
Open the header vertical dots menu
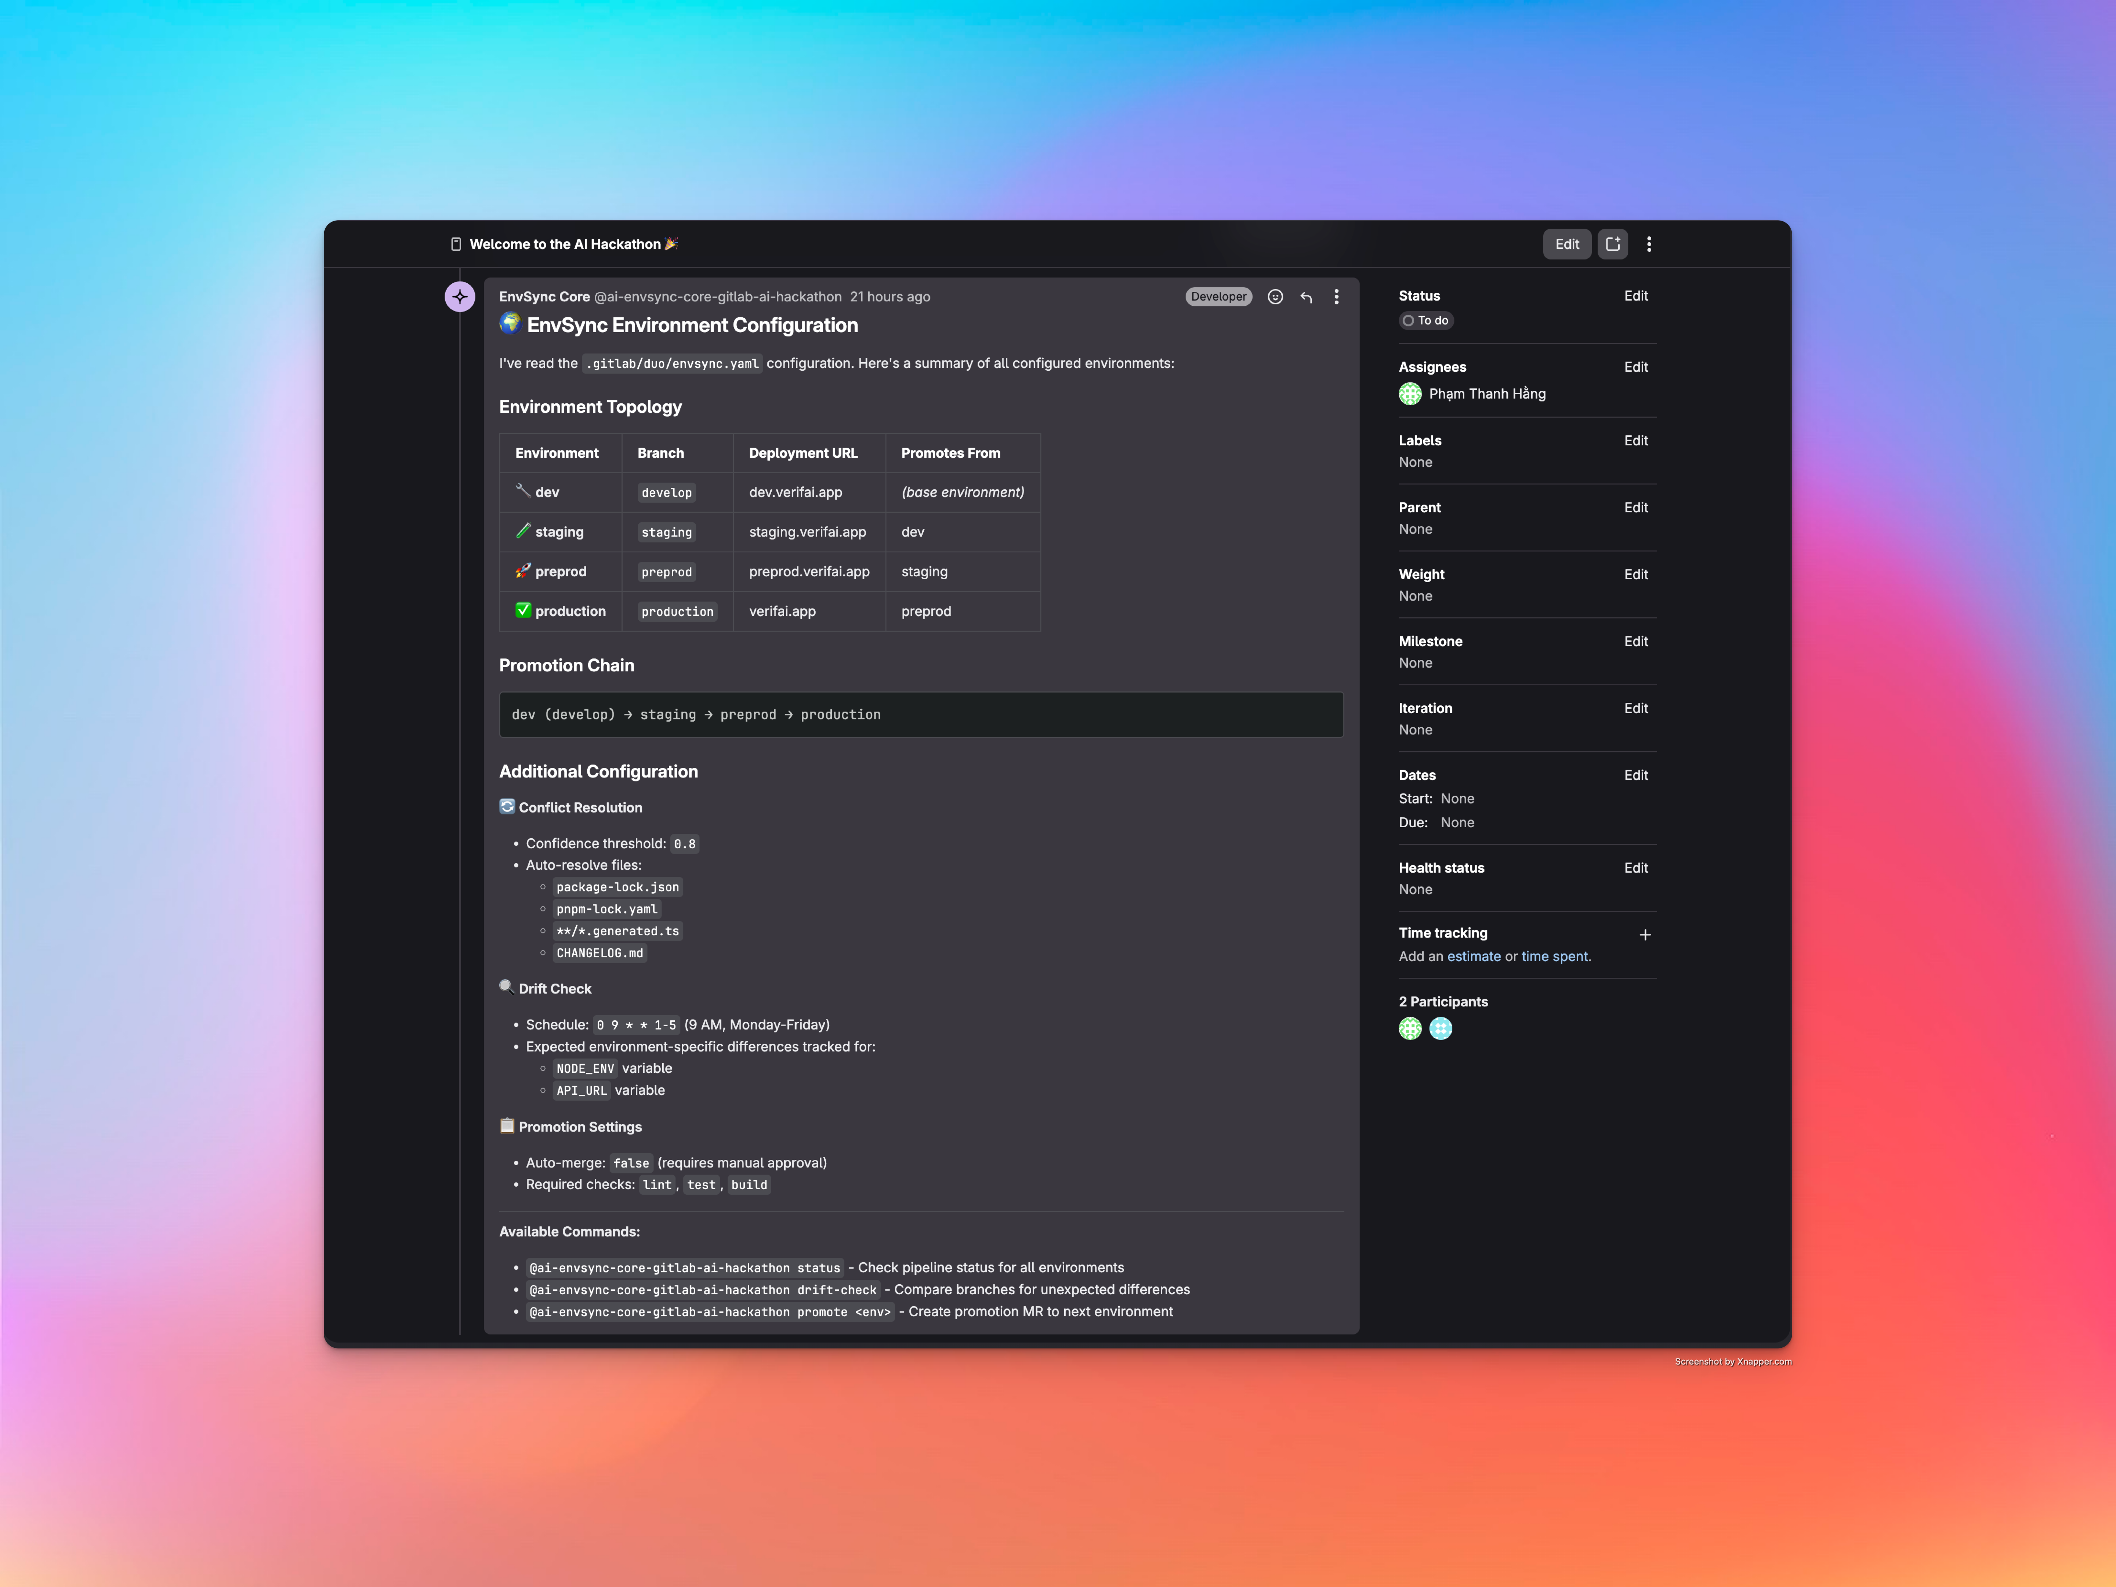pyautogui.click(x=1649, y=244)
